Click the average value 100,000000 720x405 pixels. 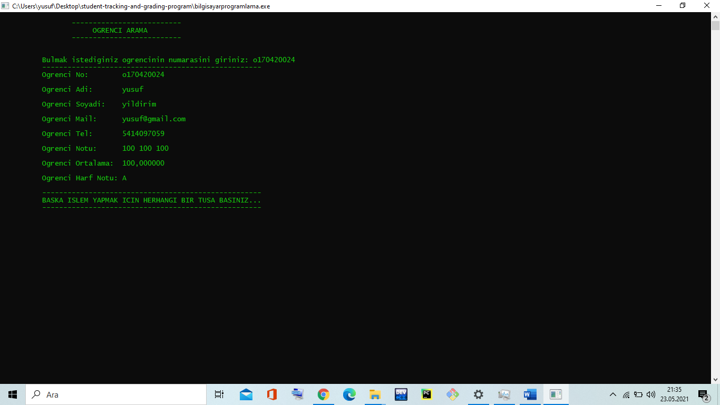(x=143, y=163)
